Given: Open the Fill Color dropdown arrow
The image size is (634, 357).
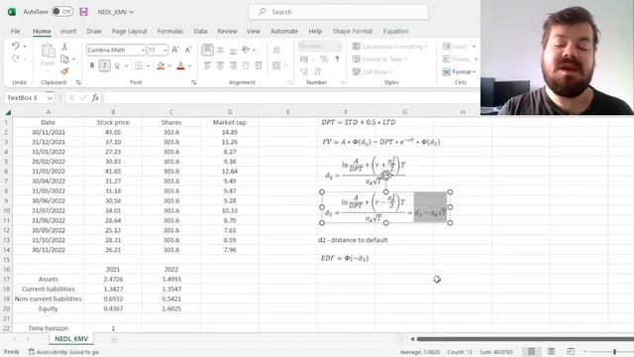Looking at the screenshot, I should [x=169, y=65].
